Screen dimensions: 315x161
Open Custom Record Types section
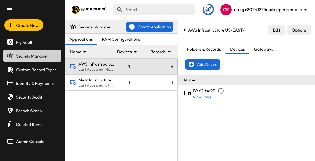[x=36, y=70]
